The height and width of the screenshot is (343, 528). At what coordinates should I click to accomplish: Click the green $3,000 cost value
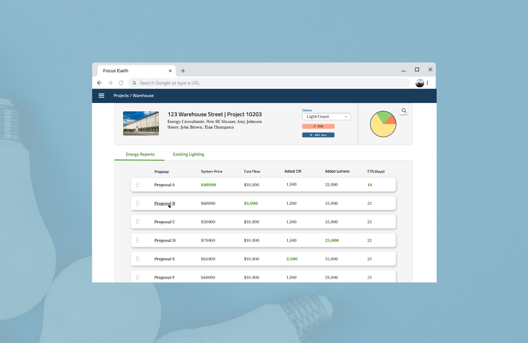[251, 203]
